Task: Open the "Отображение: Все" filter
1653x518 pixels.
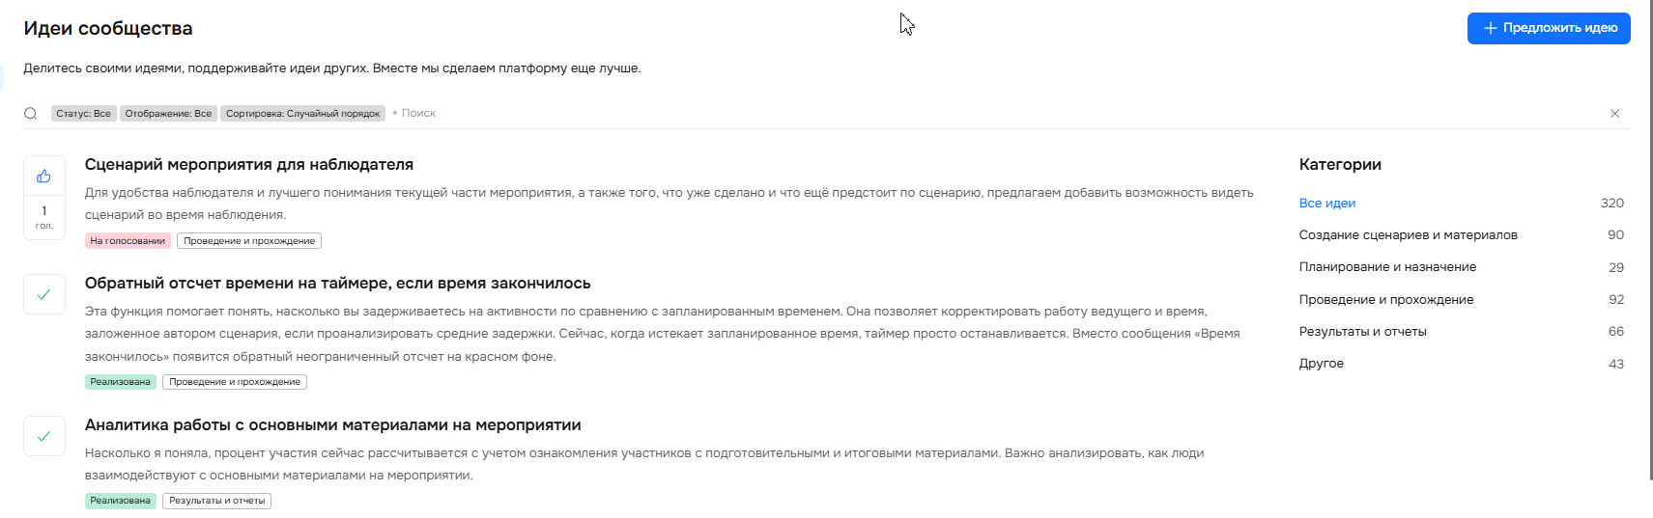Action: point(168,114)
